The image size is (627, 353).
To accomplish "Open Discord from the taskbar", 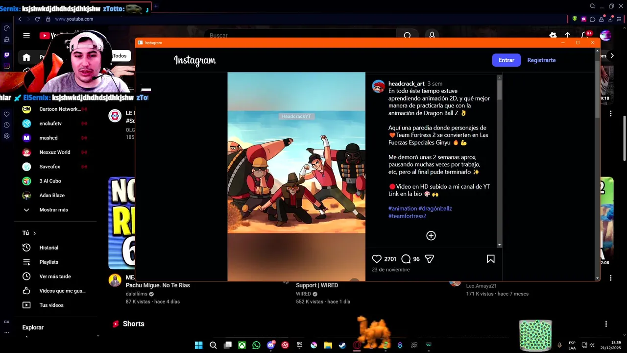I will [x=271, y=345].
